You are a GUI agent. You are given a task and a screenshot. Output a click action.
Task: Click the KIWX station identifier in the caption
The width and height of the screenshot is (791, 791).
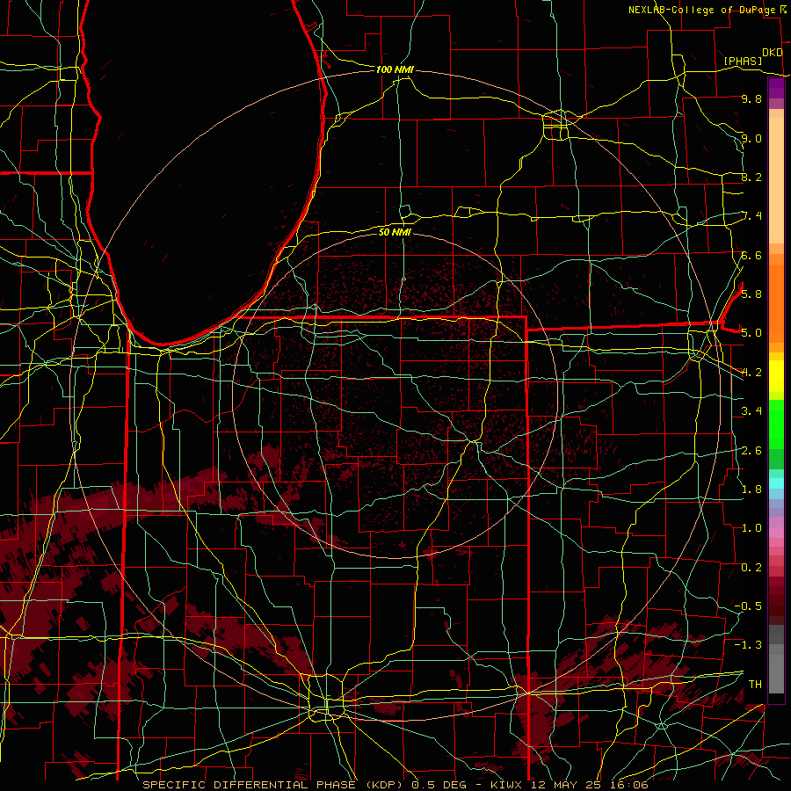pos(507,785)
